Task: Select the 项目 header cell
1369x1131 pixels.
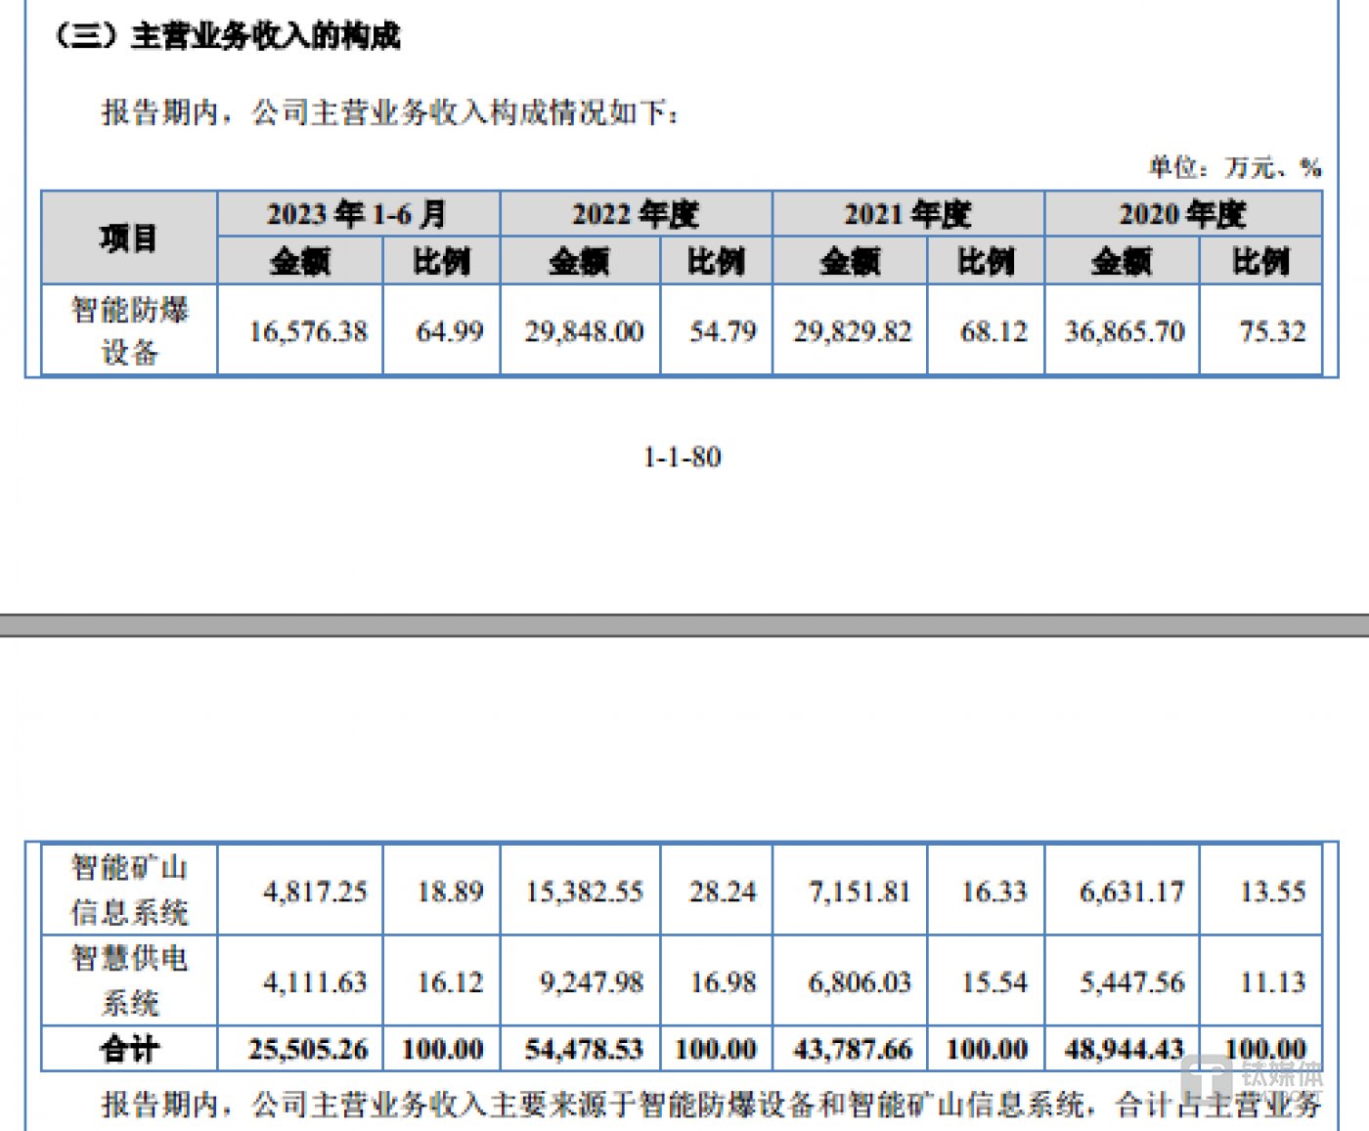Action: click(129, 238)
